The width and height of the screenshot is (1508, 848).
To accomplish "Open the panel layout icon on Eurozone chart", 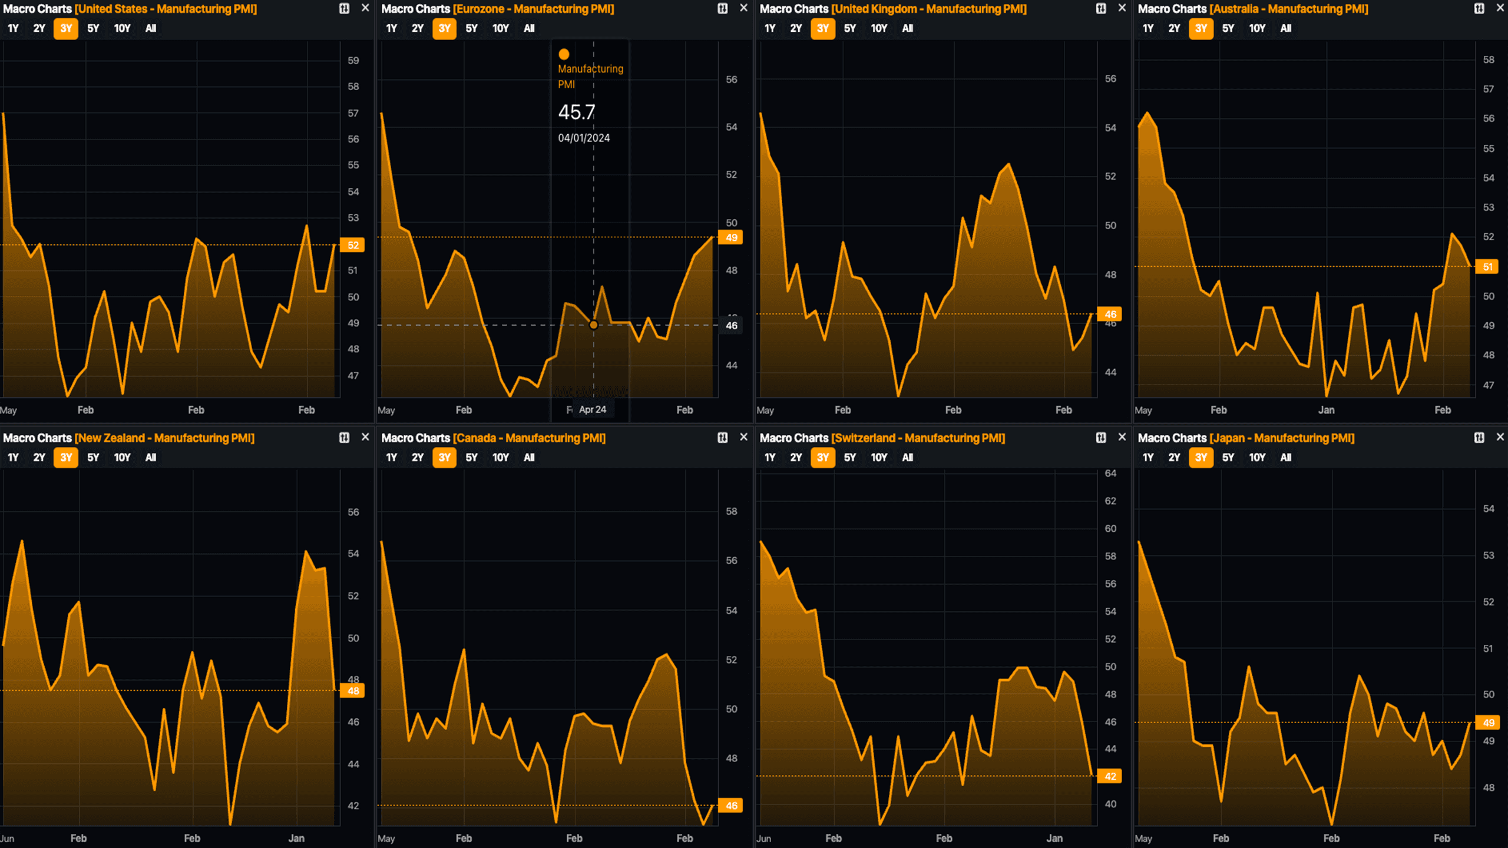I will click(723, 8).
